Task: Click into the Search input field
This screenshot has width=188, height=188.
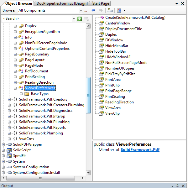Action: 37,19
